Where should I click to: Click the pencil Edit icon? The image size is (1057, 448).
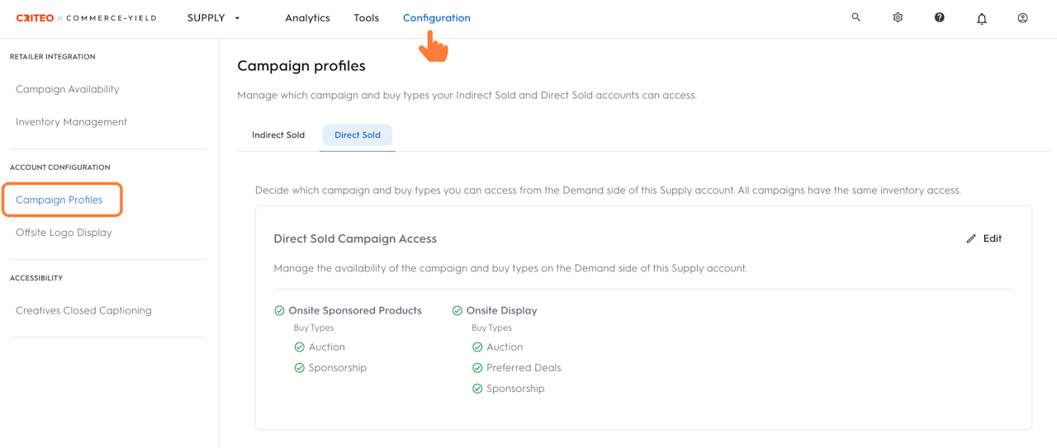point(971,238)
